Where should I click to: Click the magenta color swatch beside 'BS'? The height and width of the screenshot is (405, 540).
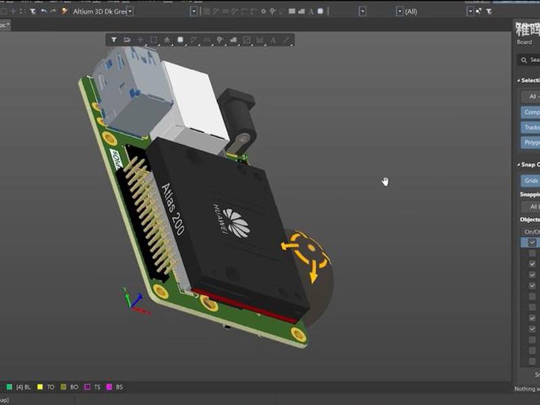(x=109, y=387)
